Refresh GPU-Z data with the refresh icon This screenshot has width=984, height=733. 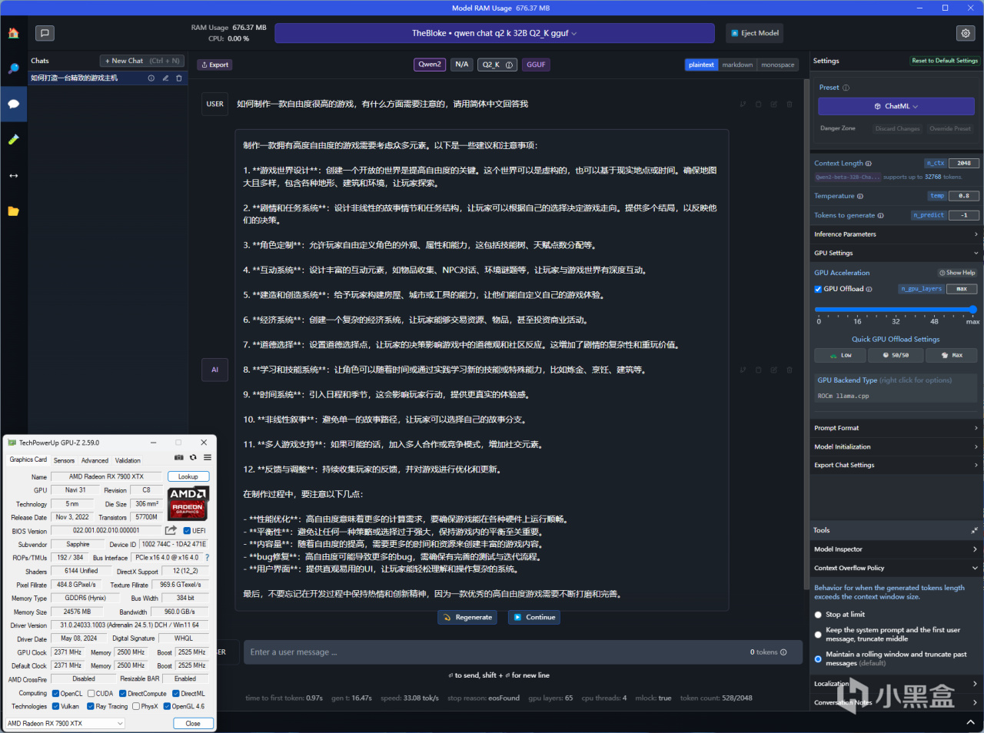193,458
